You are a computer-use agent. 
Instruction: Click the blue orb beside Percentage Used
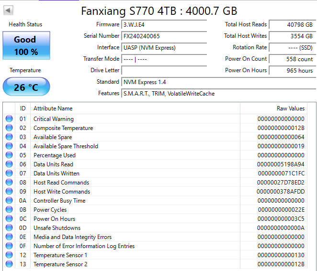click(x=9, y=155)
